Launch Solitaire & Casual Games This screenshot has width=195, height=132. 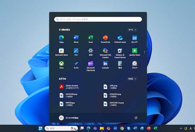click(x=120, y=53)
